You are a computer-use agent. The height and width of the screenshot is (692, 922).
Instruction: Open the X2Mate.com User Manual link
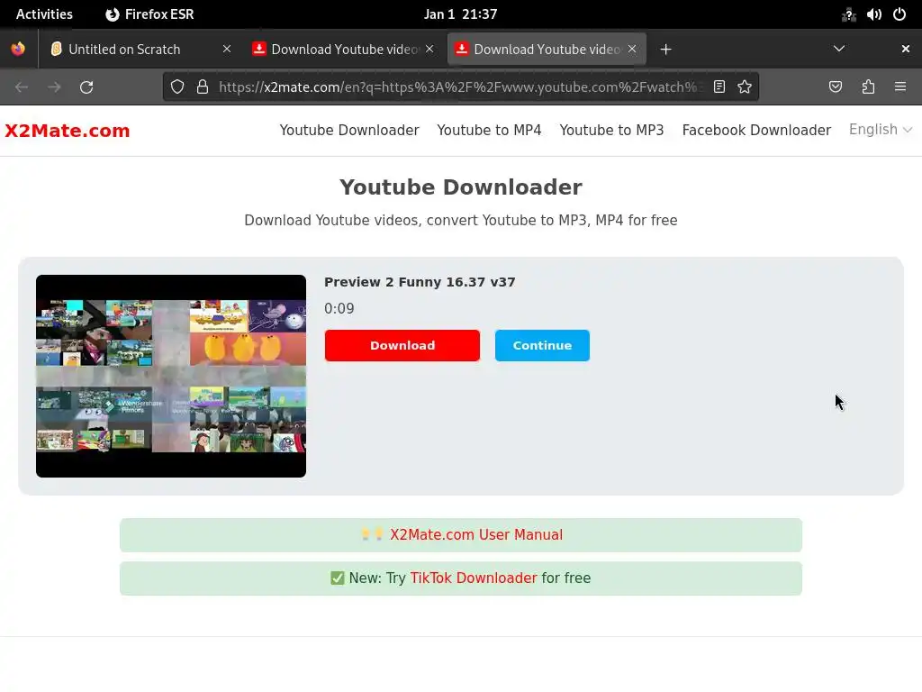[x=476, y=534]
